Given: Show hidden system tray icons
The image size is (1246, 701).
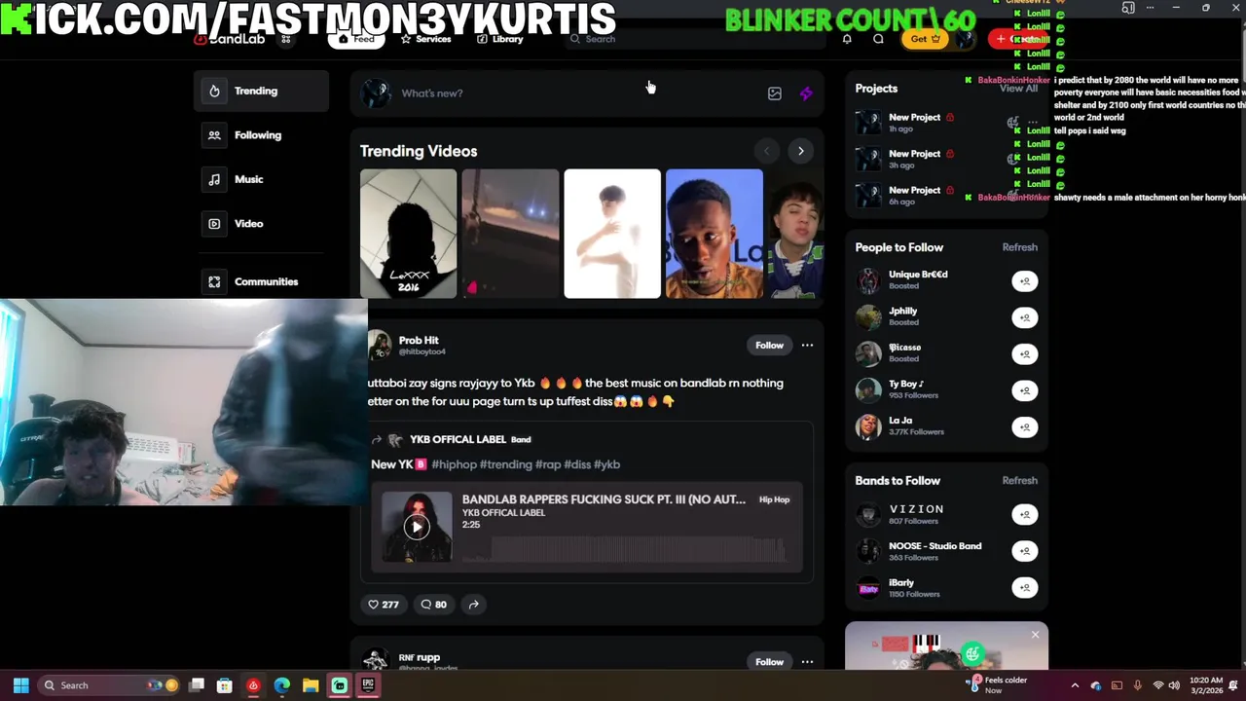Looking at the screenshot, I should pyautogui.click(x=1075, y=685).
